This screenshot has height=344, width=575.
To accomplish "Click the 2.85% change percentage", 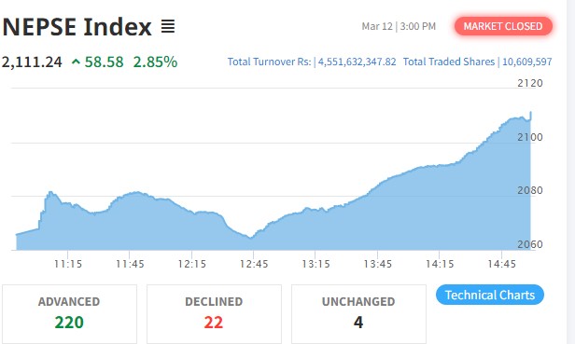I will pyautogui.click(x=155, y=62).
